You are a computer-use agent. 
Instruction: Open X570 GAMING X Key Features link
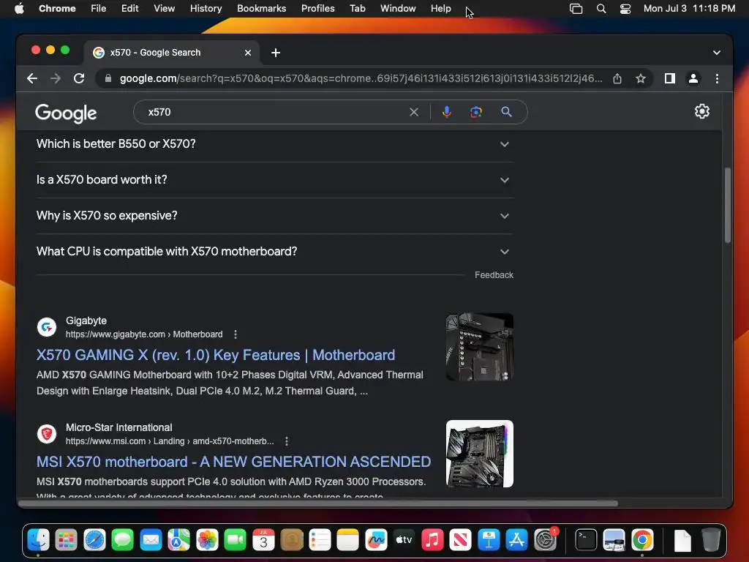tap(216, 355)
